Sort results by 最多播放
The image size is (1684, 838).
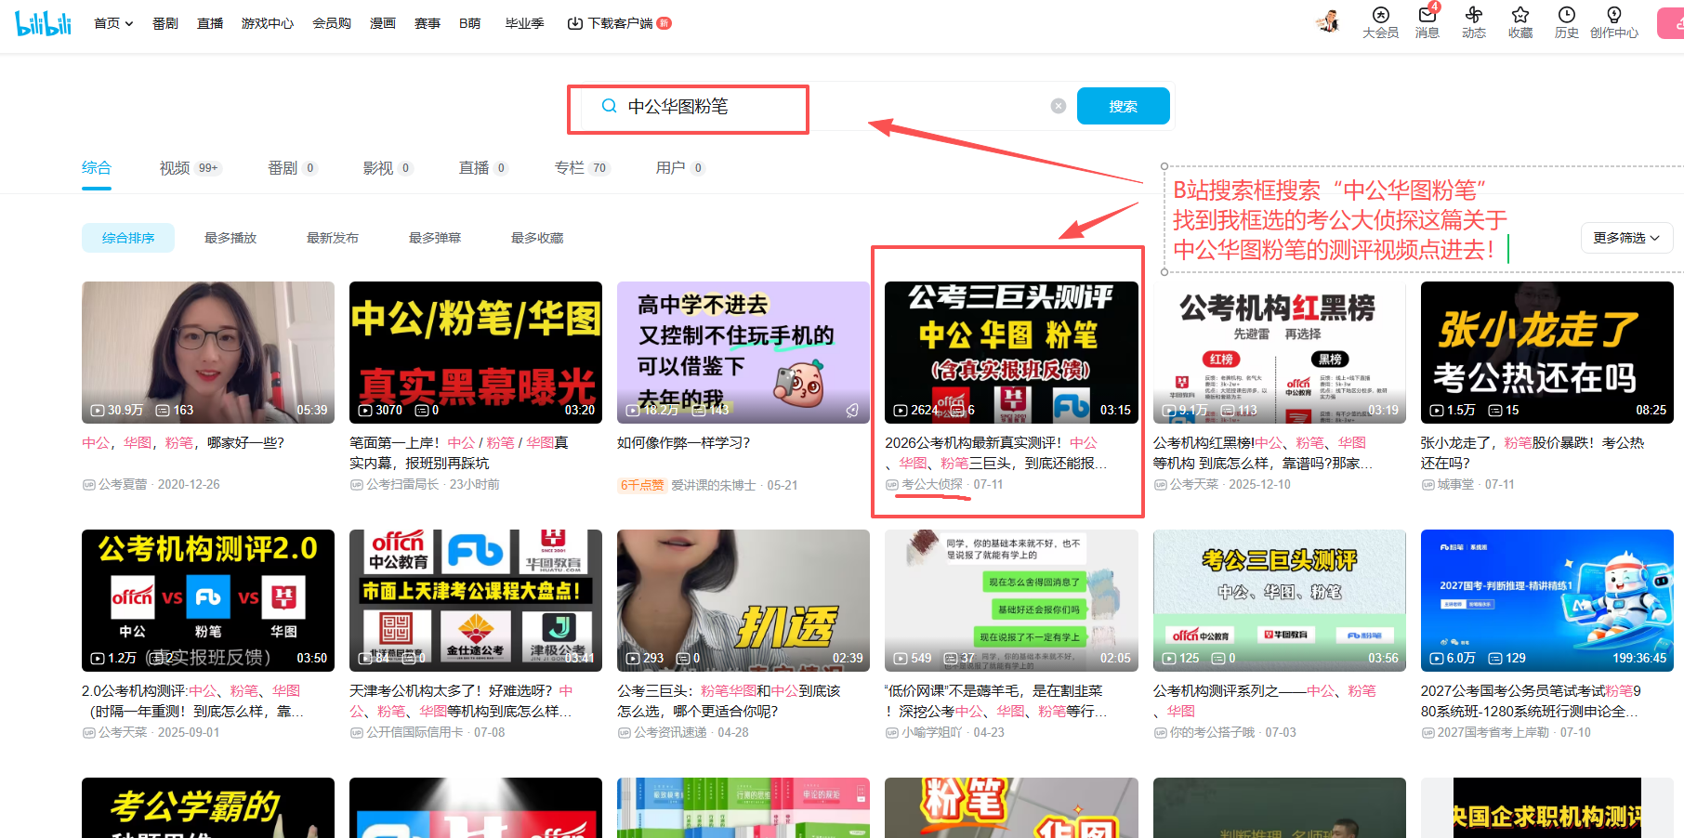pos(230,238)
